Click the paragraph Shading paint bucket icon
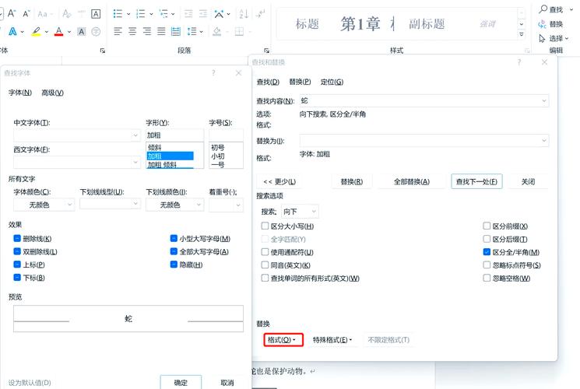The width and height of the screenshot is (580, 389). (x=217, y=32)
